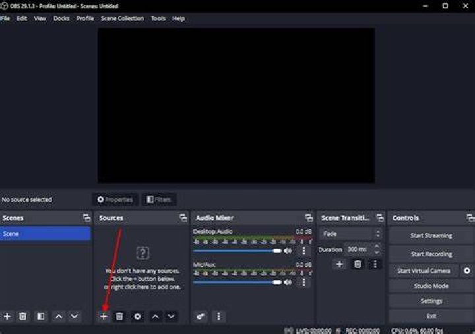Move scene up with arrow
The width and height of the screenshot is (475, 334).
(x=59, y=316)
